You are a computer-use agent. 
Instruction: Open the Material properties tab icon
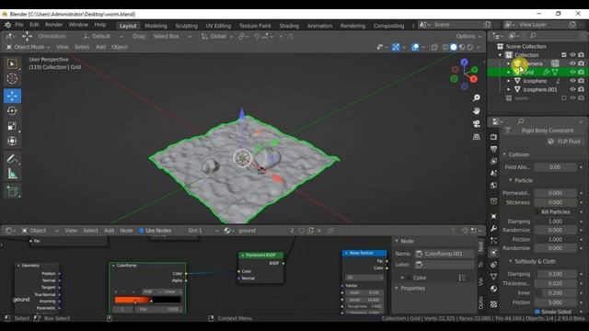[x=493, y=289]
